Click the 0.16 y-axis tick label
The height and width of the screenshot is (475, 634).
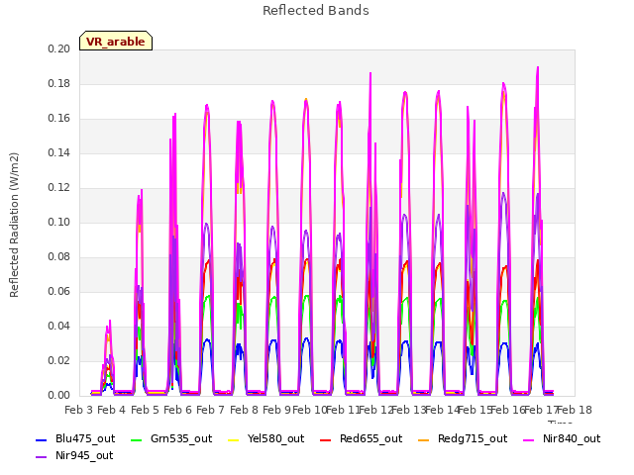click(x=58, y=119)
